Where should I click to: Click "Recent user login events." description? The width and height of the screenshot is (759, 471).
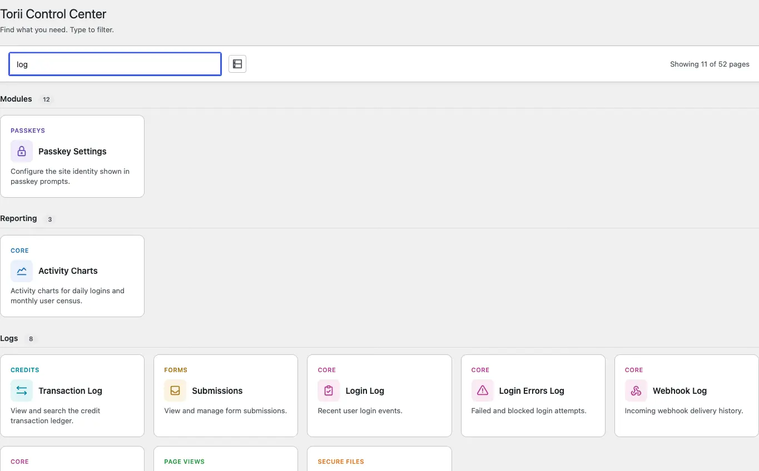[360, 411]
